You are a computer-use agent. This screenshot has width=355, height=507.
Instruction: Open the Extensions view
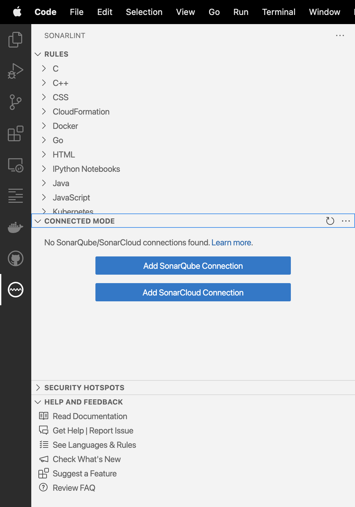pyautogui.click(x=15, y=133)
